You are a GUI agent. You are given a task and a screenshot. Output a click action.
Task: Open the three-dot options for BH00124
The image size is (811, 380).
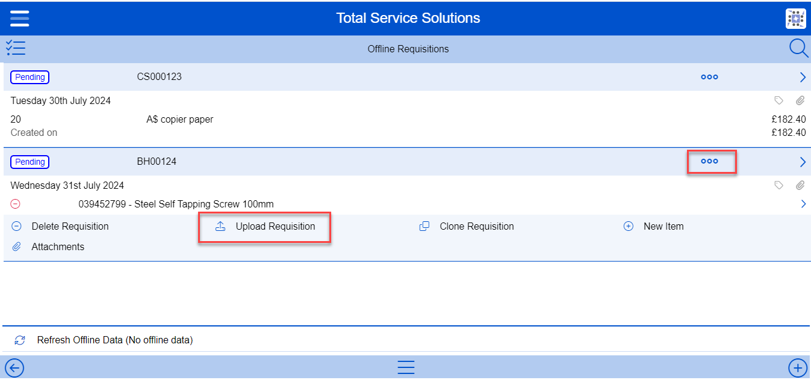(709, 162)
